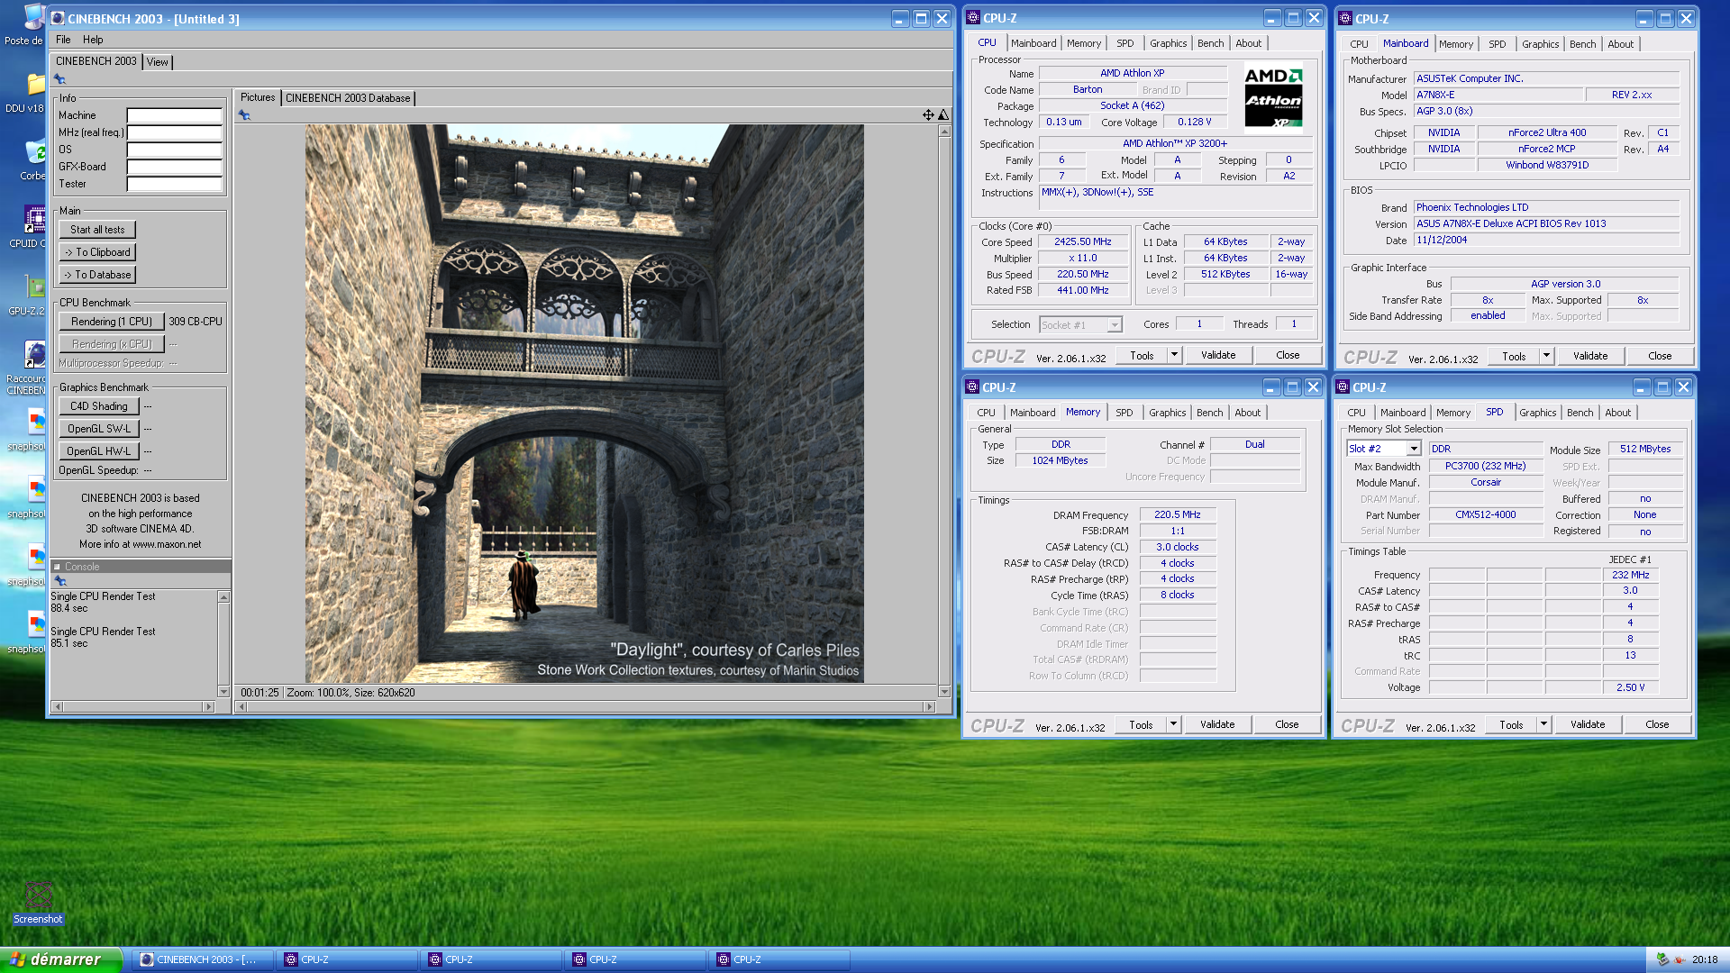Run Rendering (1 CPU) benchmark
The height and width of the screenshot is (973, 1730).
pos(112,322)
